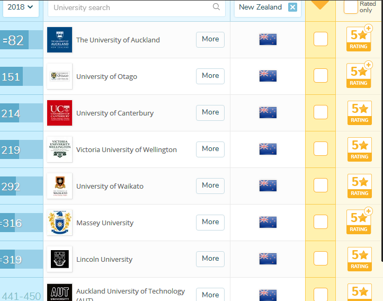
Task: Open the University of Canterbury link
Action: [115, 113]
